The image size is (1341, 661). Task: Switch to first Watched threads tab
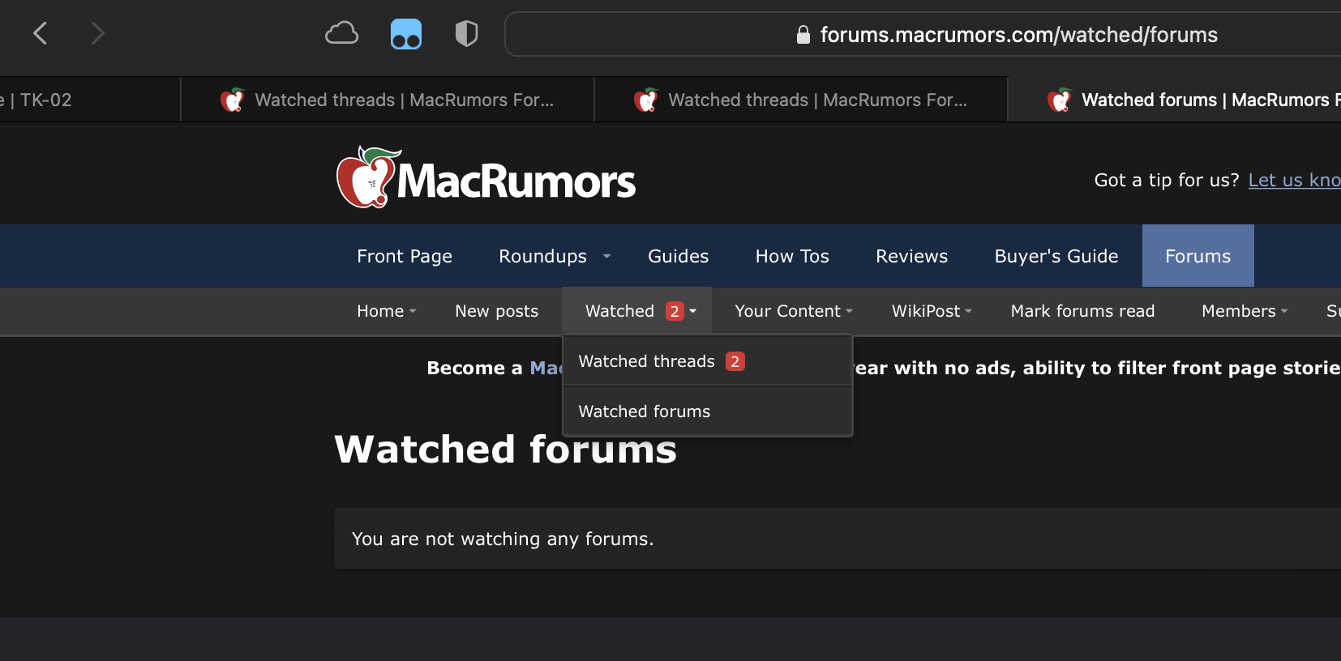[388, 100]
